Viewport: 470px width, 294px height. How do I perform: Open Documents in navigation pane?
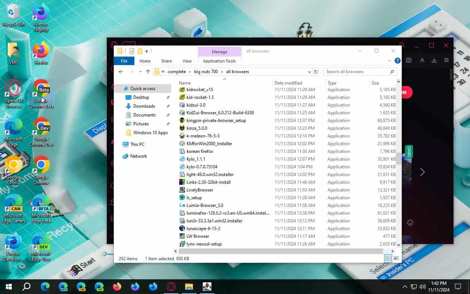[144, 115]
